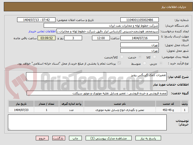Click the row number cell in ردیف column
This screenshot has height=145, width=193.
185,110
